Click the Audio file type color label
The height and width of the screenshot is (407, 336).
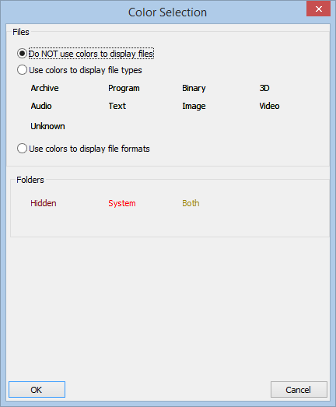click(41, 106)
